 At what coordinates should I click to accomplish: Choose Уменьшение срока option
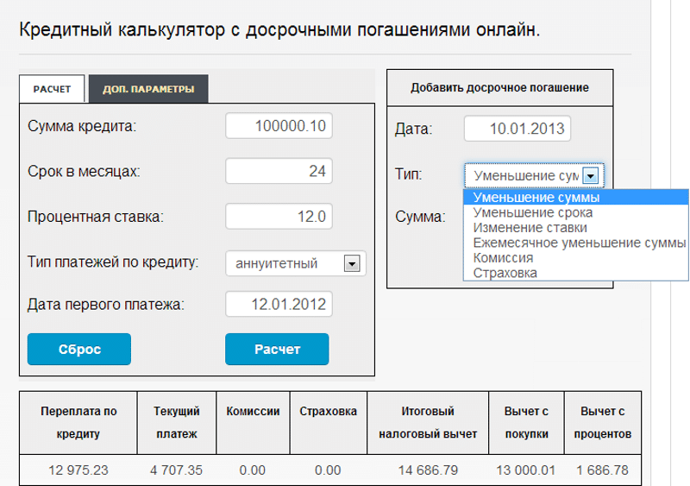click(575, 212)
